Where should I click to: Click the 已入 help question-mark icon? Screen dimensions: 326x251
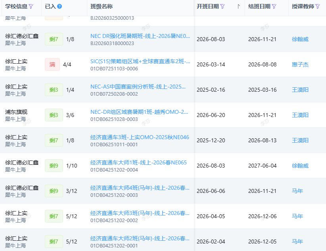pyautogui.click(x=59, y=6)
